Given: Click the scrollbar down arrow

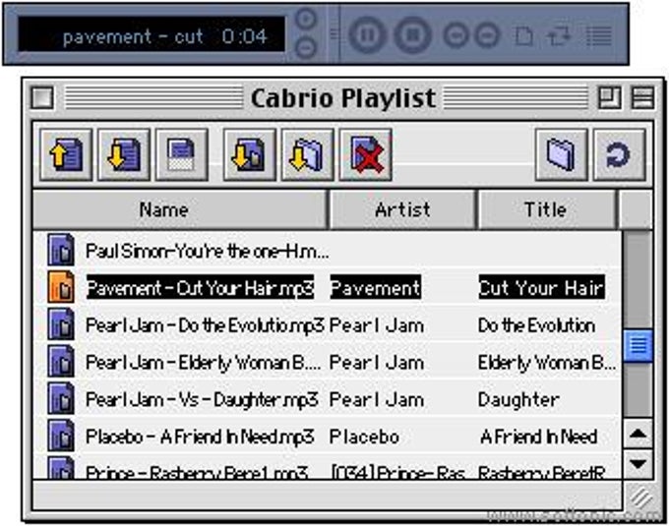Looking at the screenshot, I should [638, 464].
